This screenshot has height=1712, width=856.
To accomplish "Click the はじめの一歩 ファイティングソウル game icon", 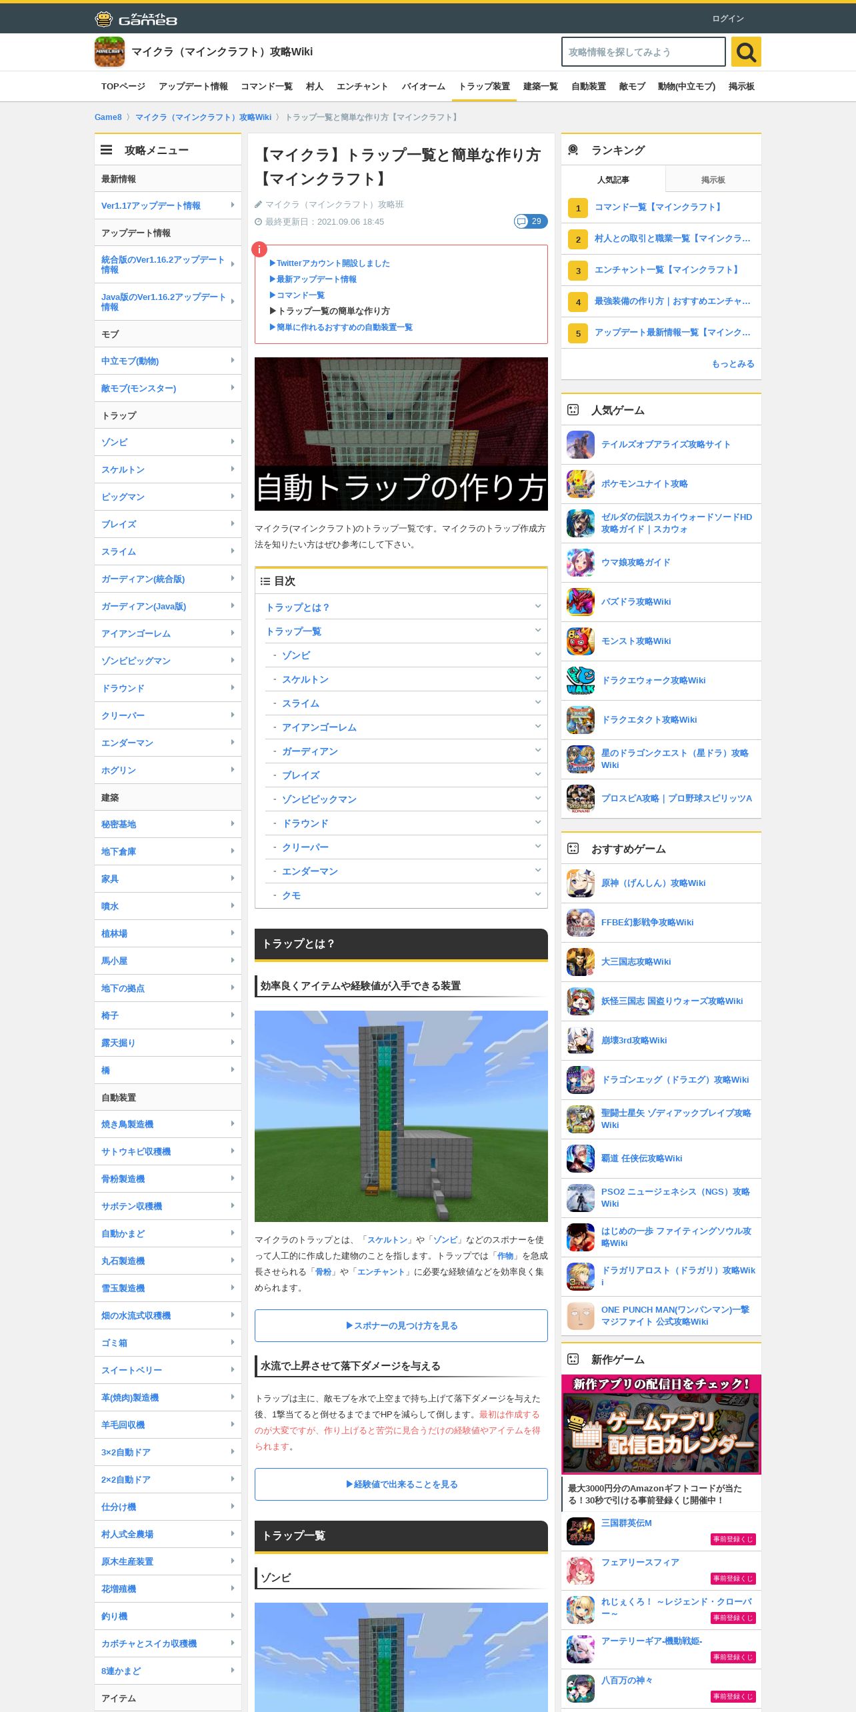I will [x=581, y=1237].
